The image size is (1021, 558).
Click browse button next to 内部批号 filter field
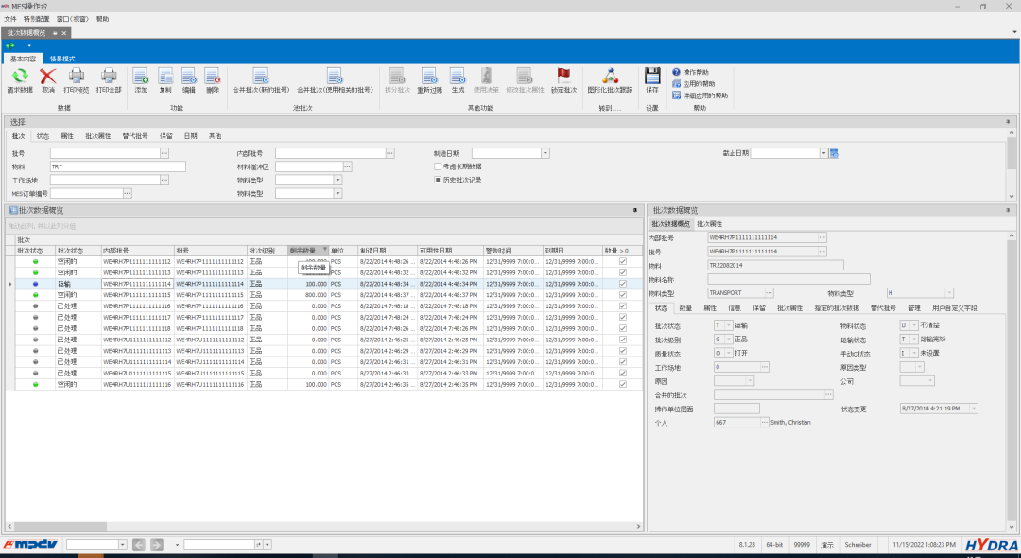(x=389, y=153)
